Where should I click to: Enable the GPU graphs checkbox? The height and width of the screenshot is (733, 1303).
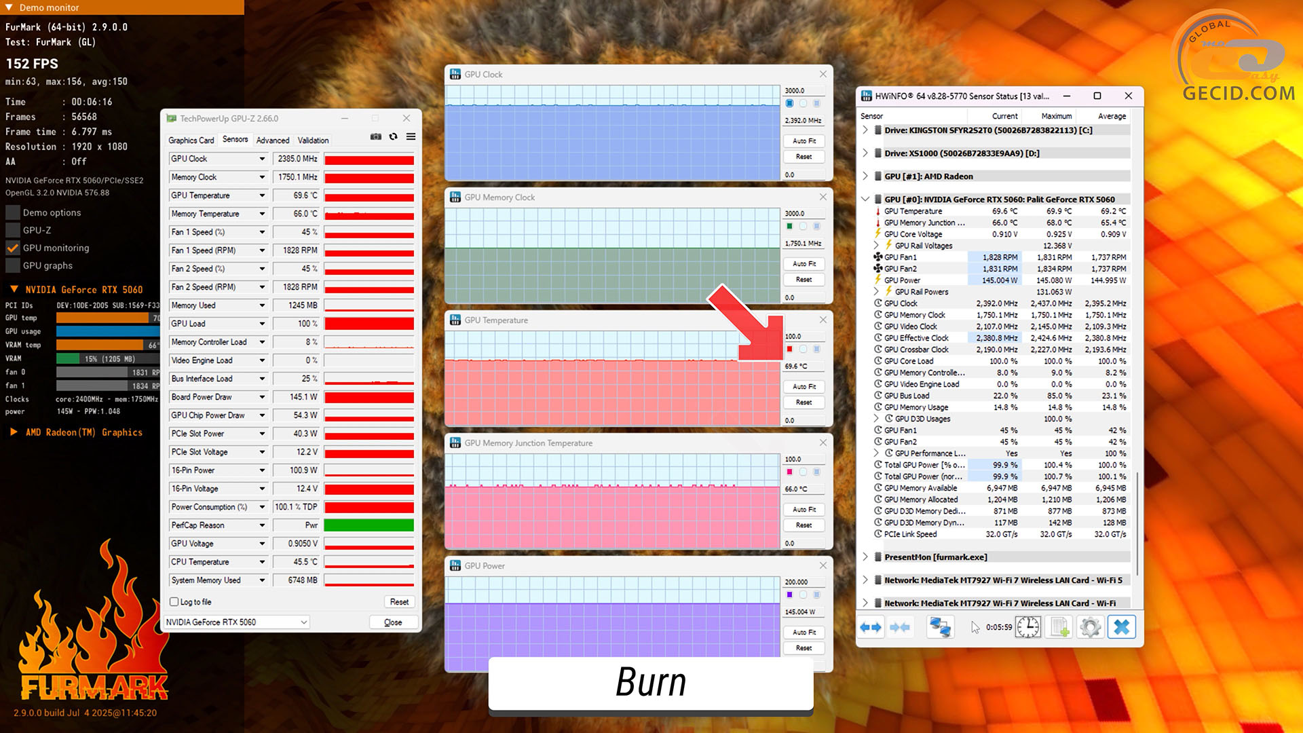click(x=12, y=265)
